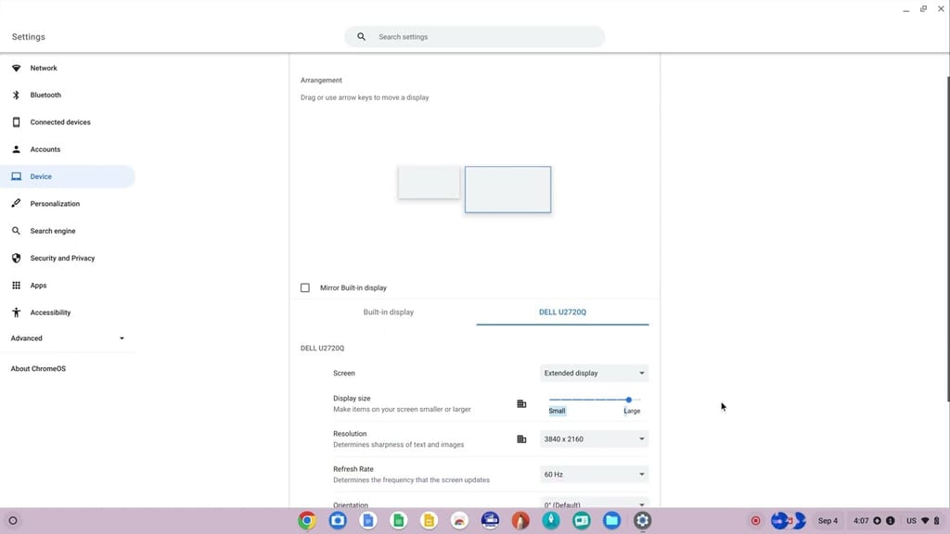Open the Refresh Rate dropdown showing 60 Hz
Viewport: 950px width, 534px height.
point(594,474)
